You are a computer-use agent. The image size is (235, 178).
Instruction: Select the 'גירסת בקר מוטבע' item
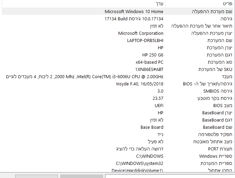(215, 98)
